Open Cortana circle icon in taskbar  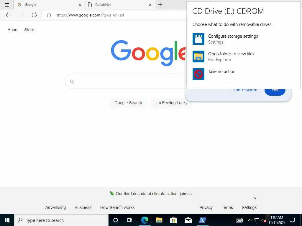pyautogui.click(x=116, y=220)
